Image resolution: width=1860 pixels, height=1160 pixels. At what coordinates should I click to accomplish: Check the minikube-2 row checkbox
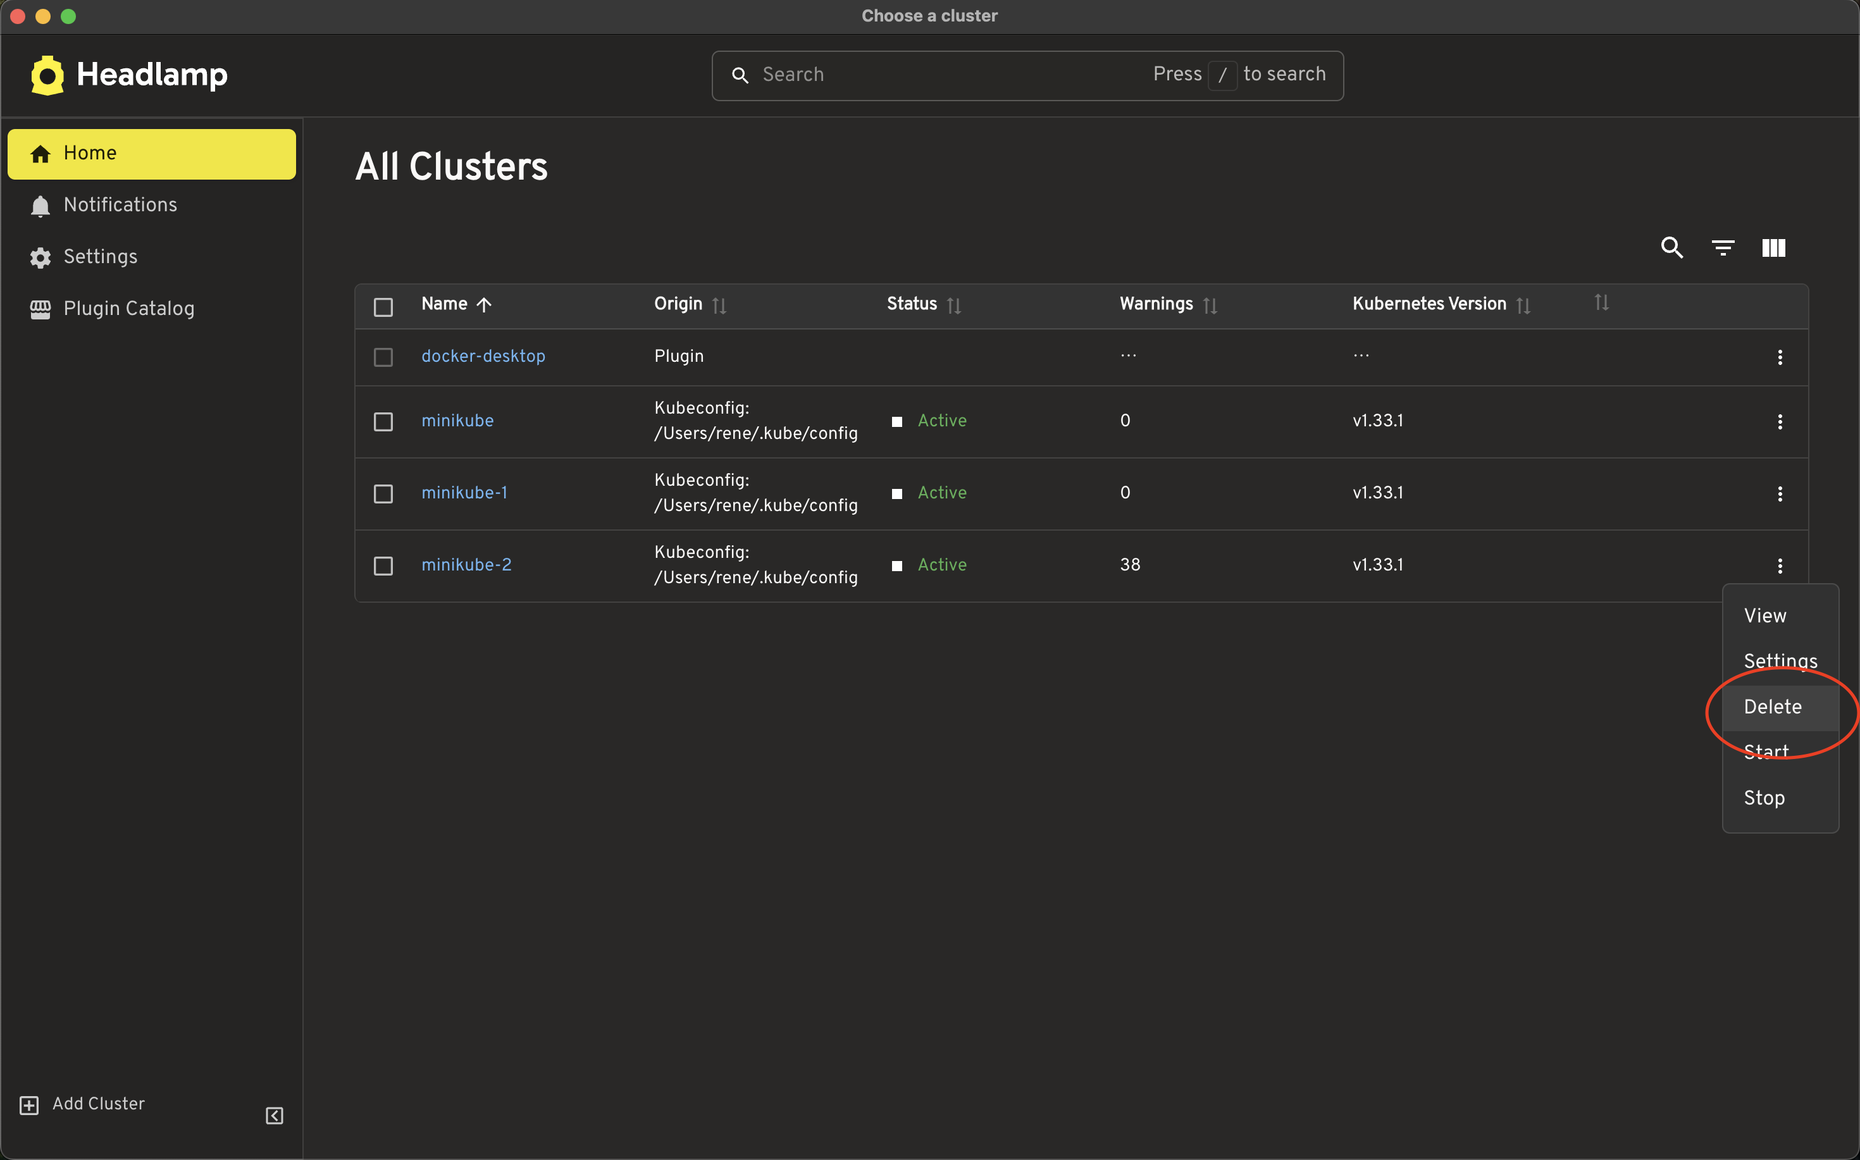(x=383, y=565)
